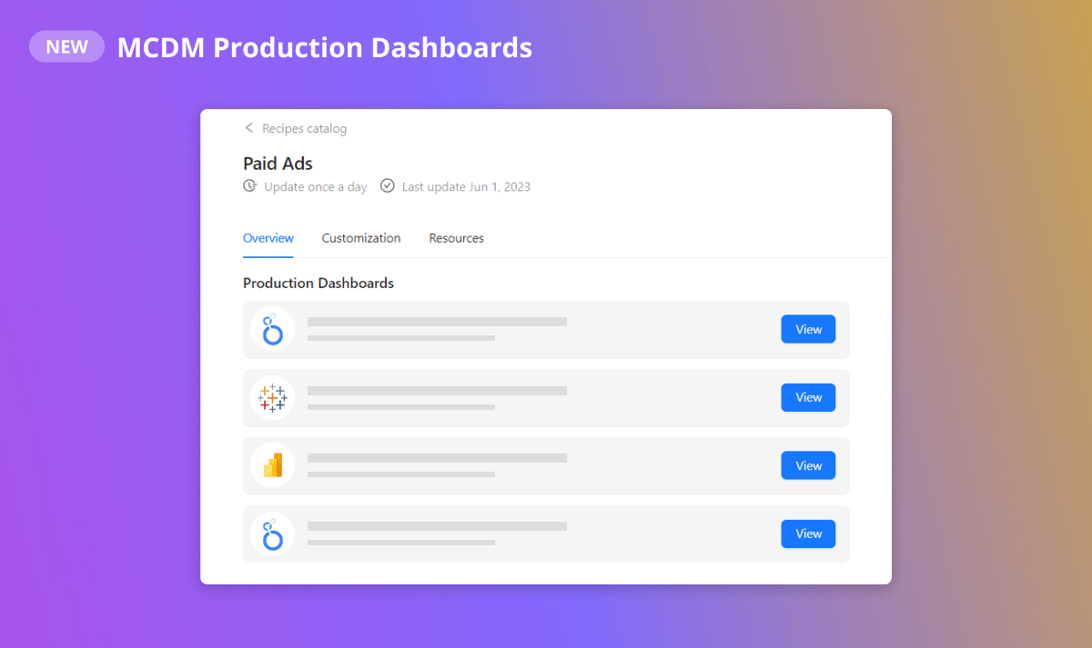Click the Paid Ads recipe heading
Screen dimensions: 1092x648
(278, 164)
